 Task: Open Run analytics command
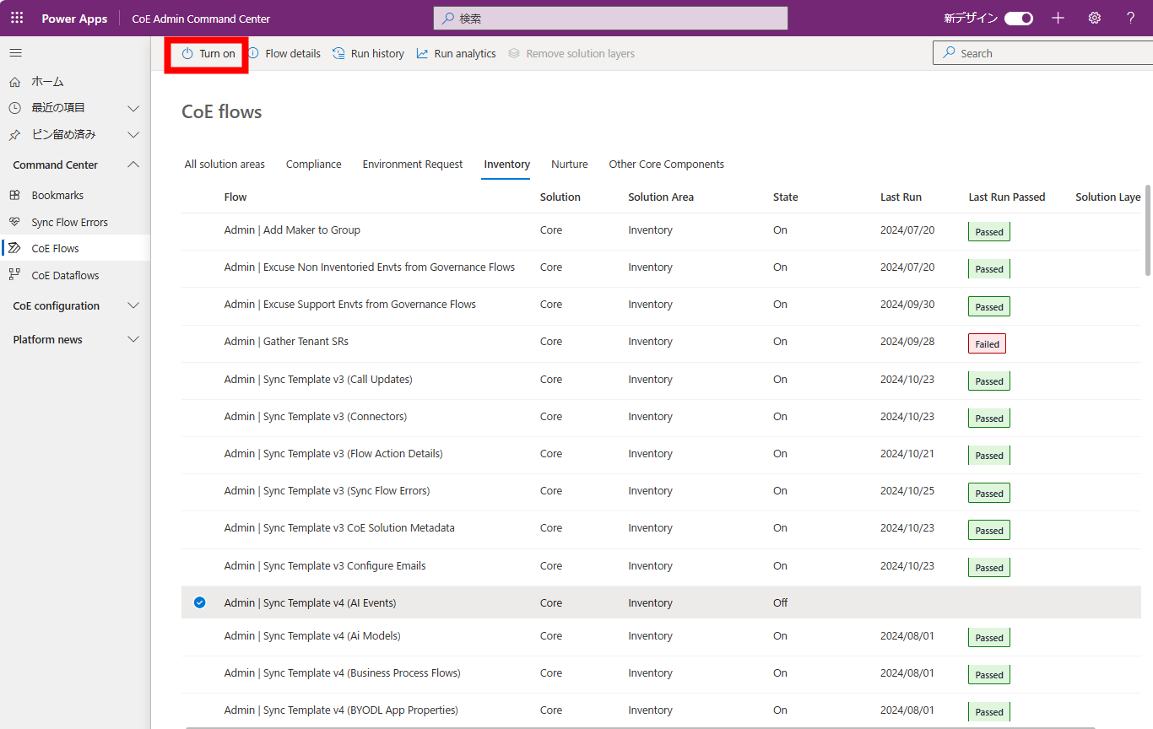[x=456, y=53]
